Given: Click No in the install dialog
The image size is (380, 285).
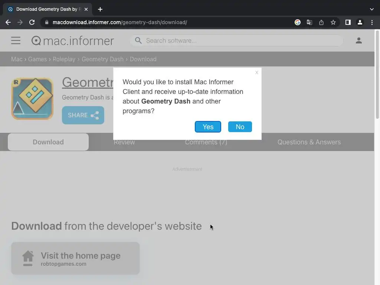Looking at the screenshot, I should [x=240, y=127].
